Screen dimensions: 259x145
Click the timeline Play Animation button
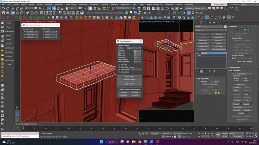[206, 133]
